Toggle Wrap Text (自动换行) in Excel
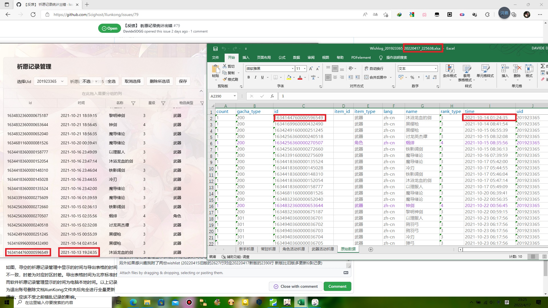This screenshot has width=548, height=308. [374, 68]
